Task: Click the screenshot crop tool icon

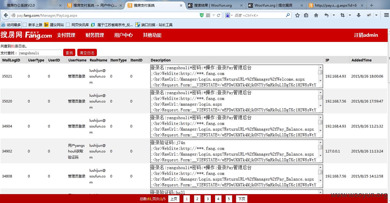Action: 343,15
